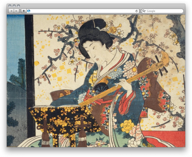Zoom the browser window
Viewport: 192px width, 157px height.
pyautogui.click(x=18, y=6)
